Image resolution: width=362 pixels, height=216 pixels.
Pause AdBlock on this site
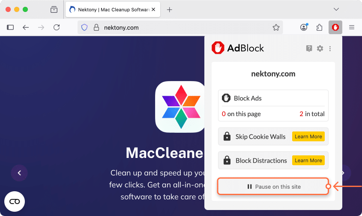pos(273,187)
